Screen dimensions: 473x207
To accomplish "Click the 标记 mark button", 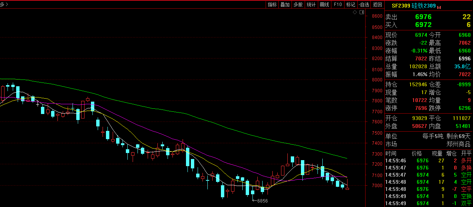I will (x=351, y=4).
